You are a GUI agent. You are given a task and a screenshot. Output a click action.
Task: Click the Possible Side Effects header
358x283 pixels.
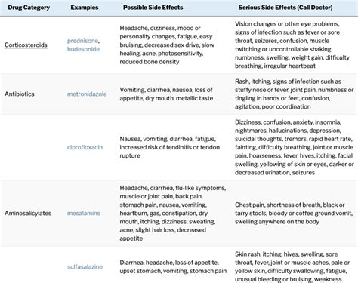pos(153,8)
